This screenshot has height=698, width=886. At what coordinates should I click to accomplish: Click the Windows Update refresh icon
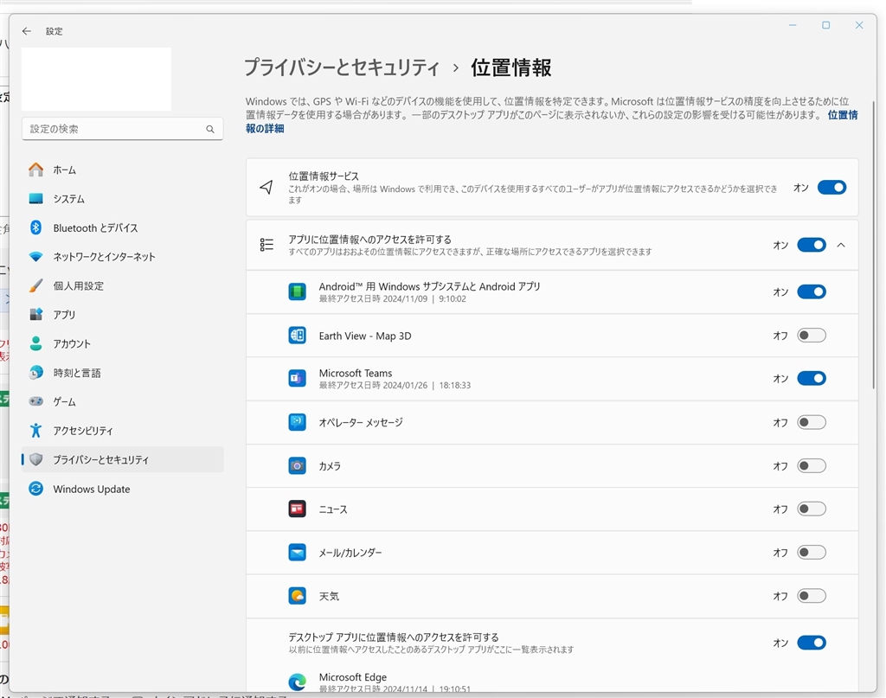tap(36, 489)
